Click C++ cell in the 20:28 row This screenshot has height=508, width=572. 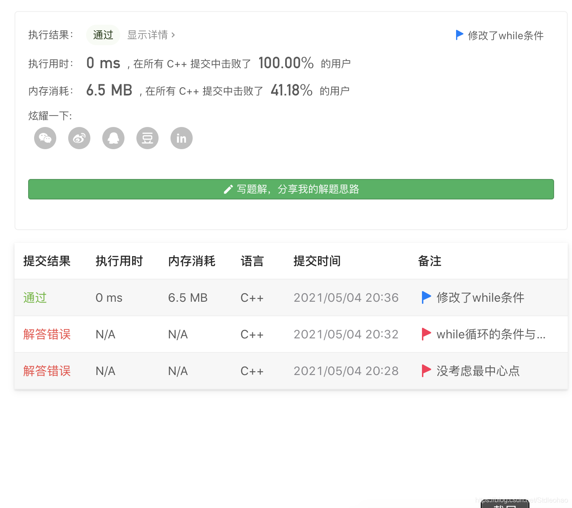pos(252,371)
